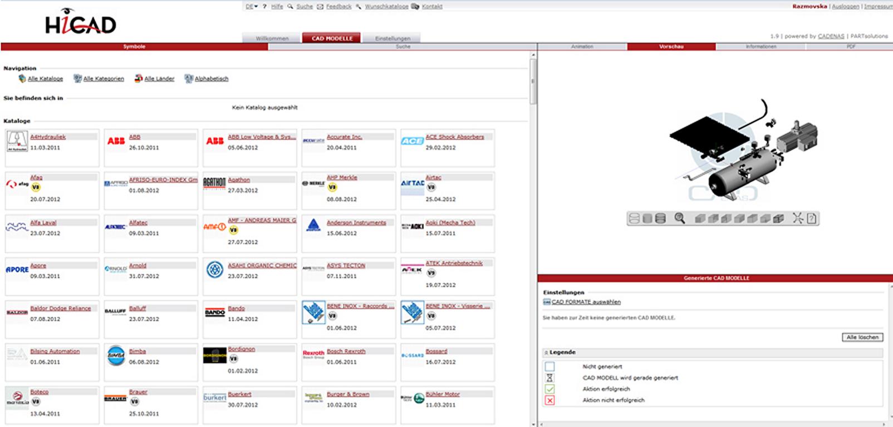The image size is (893, 427).
Task: Click the question mark icon before Hilfe
Action: [x=264, y=7]
